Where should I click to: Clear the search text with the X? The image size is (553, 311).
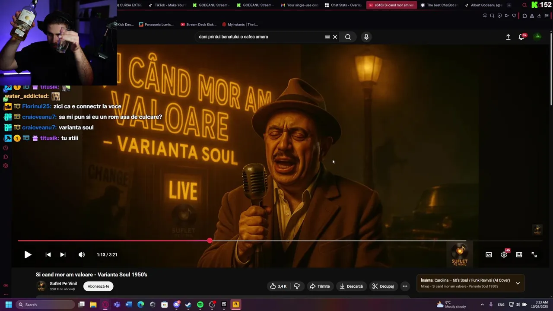(335, 37)
